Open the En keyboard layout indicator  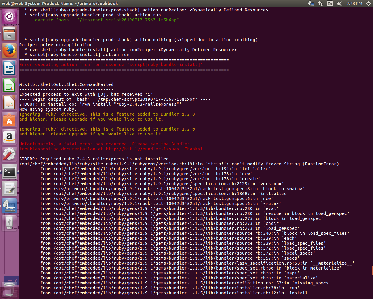pyautogui.click(x=330, y=4)
